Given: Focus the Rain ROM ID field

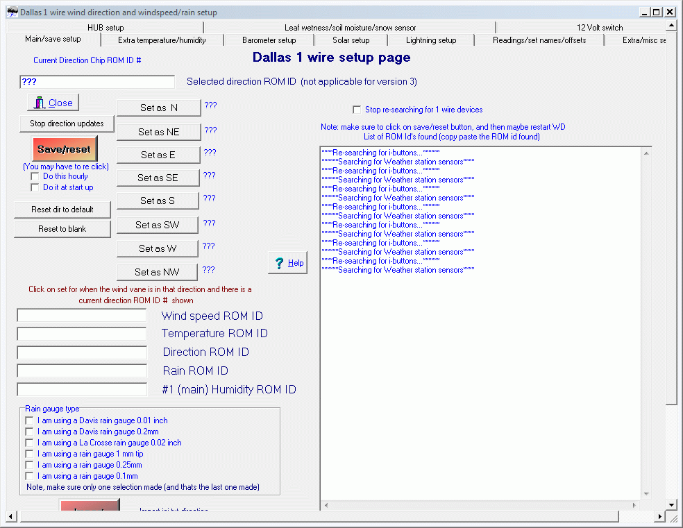Looking at the screenshot, I should click(82, 371).
